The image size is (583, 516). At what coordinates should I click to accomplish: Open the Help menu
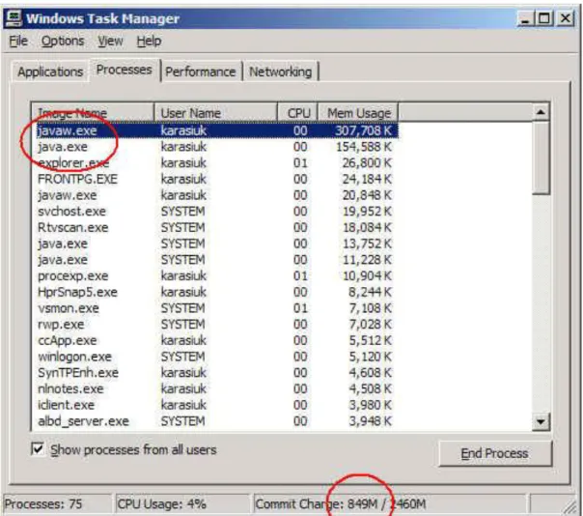[x=149, y=41]
